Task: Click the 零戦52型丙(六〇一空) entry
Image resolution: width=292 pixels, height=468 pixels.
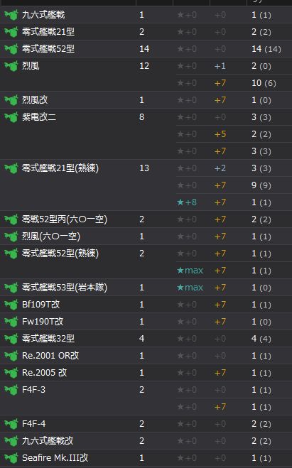Action: (x=65, y=219)
